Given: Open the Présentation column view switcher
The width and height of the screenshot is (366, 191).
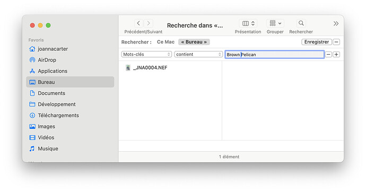Looking at the screenshot, I should 248,23.
